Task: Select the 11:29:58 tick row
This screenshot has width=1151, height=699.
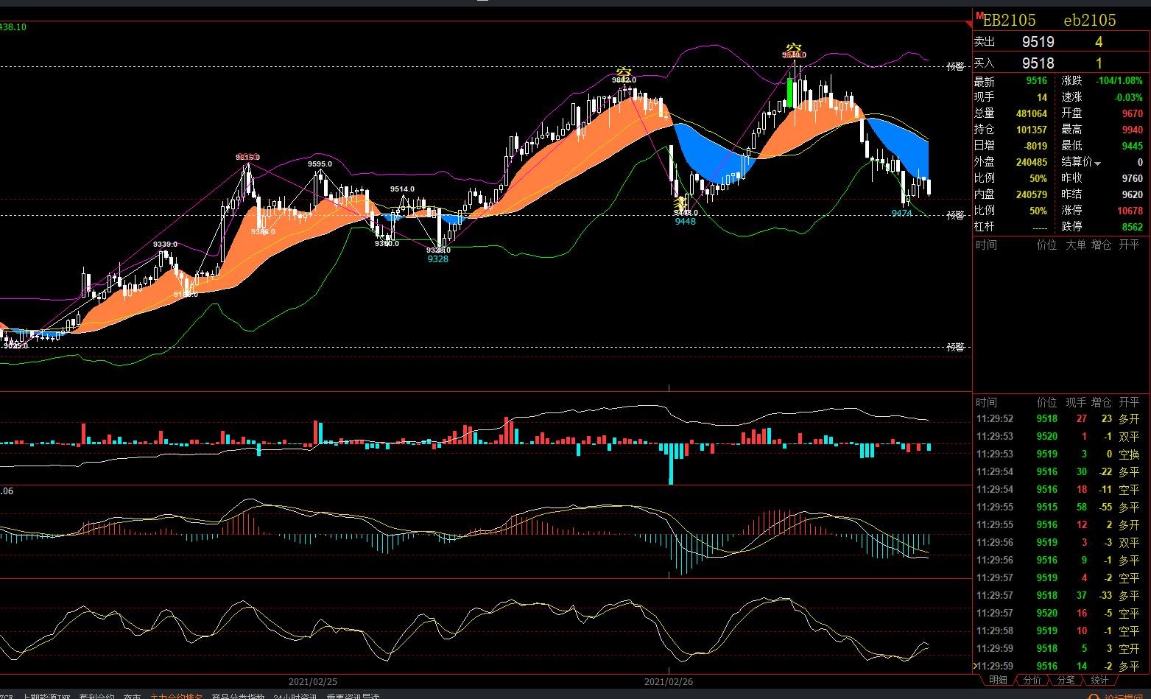Action: click(1059, 630)
